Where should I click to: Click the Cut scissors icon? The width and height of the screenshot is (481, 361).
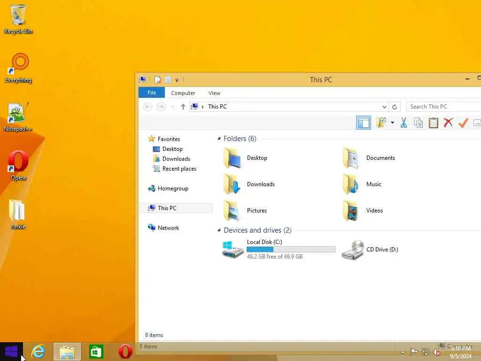pyautogui.click(x=403, y=123)
